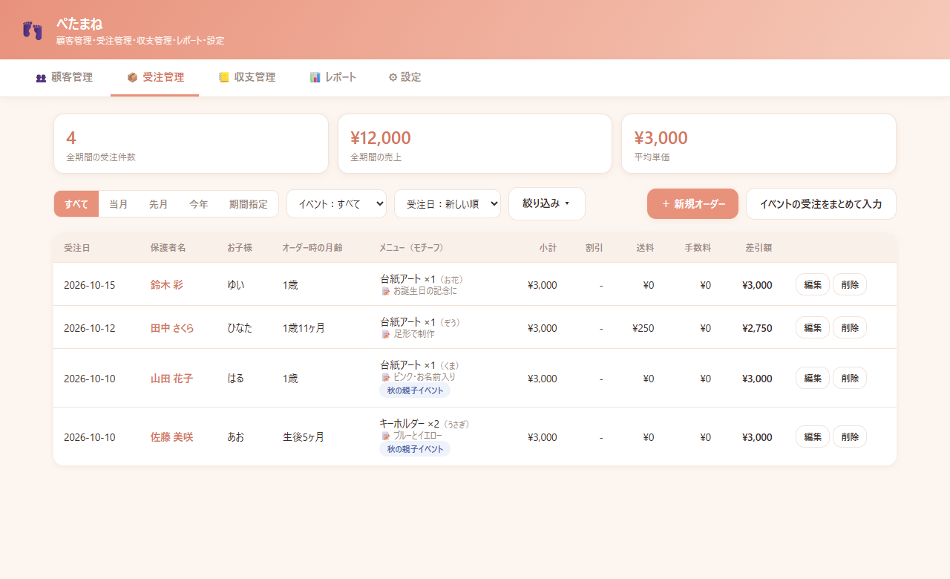
Task: Click the footprint logo icon in header
Action: pos(33,30)
